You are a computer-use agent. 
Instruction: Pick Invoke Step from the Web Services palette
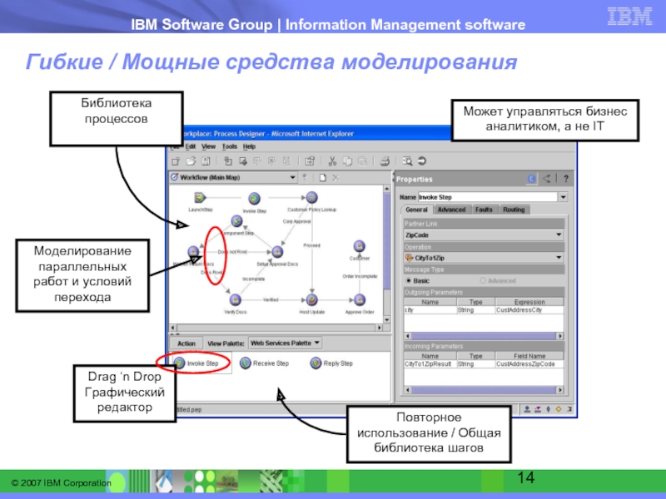[196, 363]
